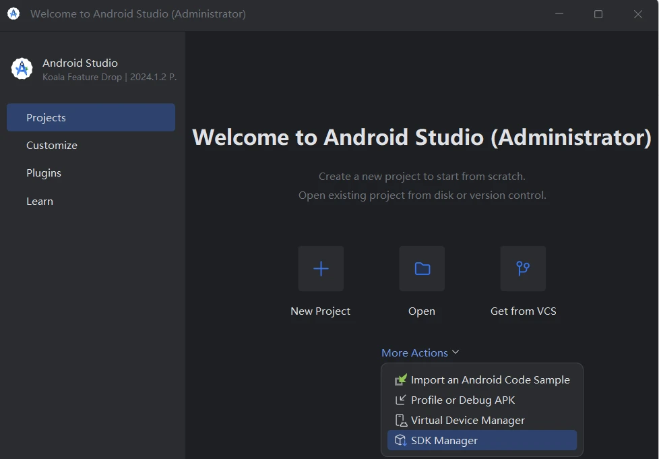Select the Projects tab

[91, 117]
